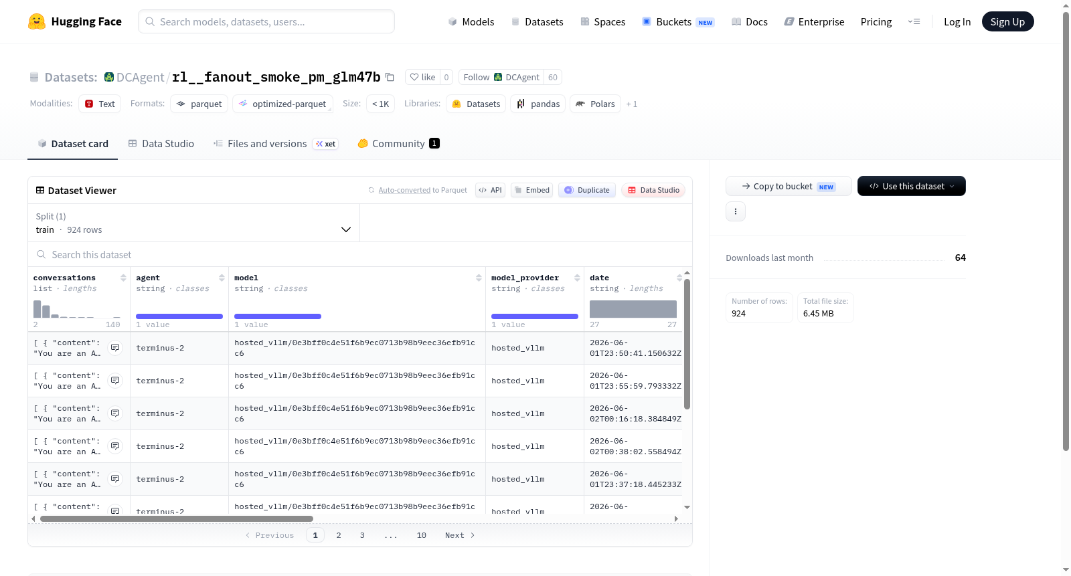Click the Duplicate button

click(x=587, y=190)
